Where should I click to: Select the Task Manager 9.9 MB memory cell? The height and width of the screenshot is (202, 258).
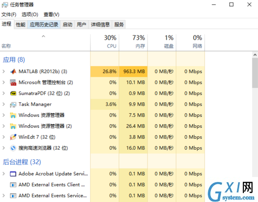(x=133, y=104)
